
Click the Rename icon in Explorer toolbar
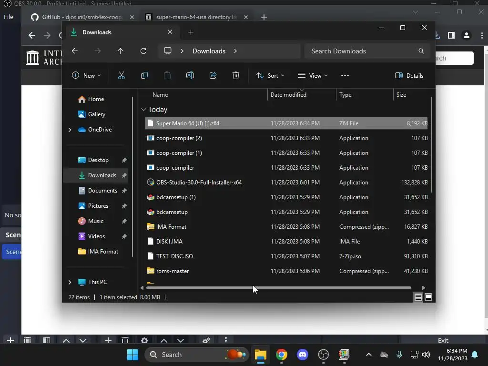pyautogui.click(x=190, y=76)
